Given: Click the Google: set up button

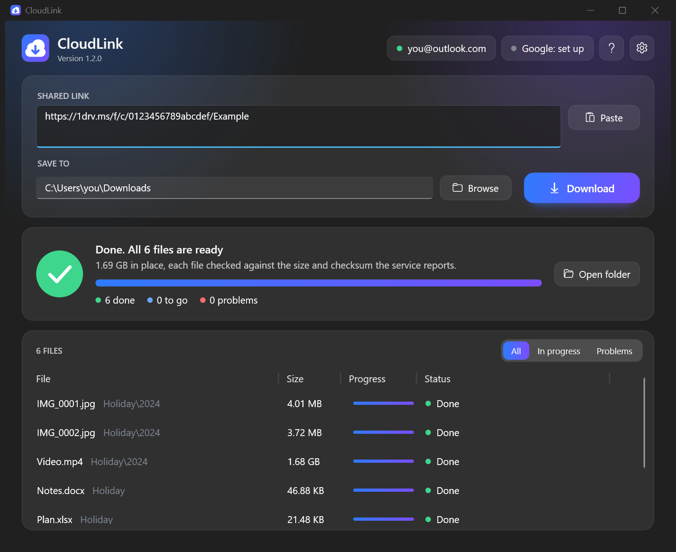Looking at the screenshot, I should coord(547,48).
